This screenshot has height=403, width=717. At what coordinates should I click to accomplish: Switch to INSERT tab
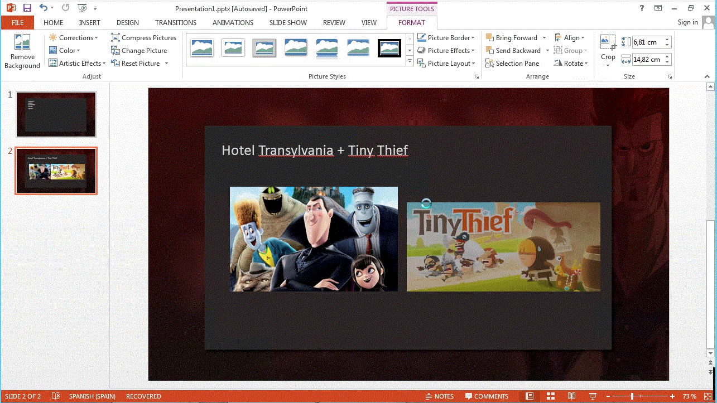click(89, 23)
